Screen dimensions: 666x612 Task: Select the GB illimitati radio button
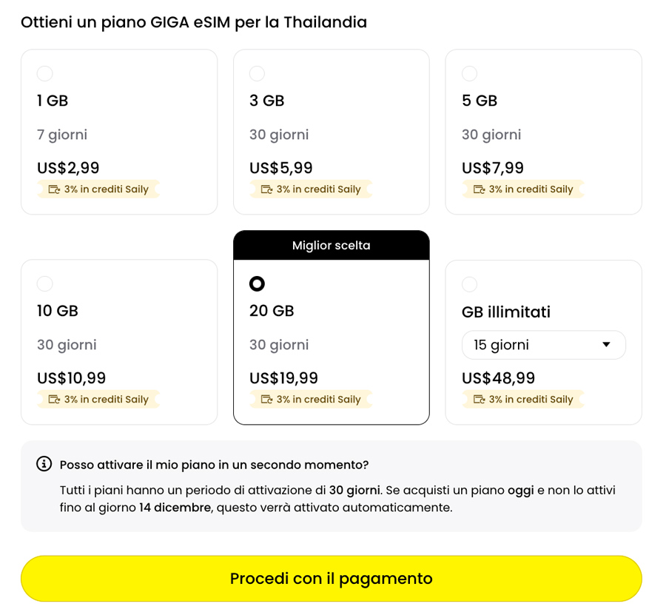pos(469,283)
